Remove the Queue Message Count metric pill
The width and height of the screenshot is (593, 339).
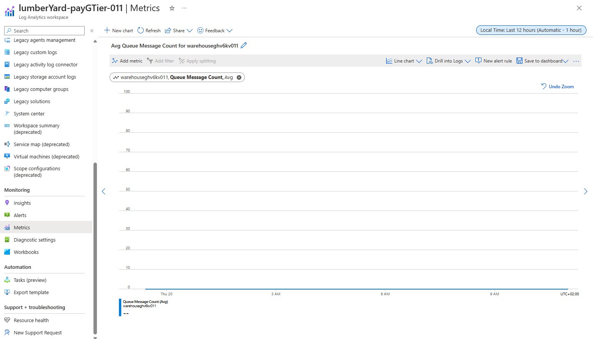(x=239, y=77)
